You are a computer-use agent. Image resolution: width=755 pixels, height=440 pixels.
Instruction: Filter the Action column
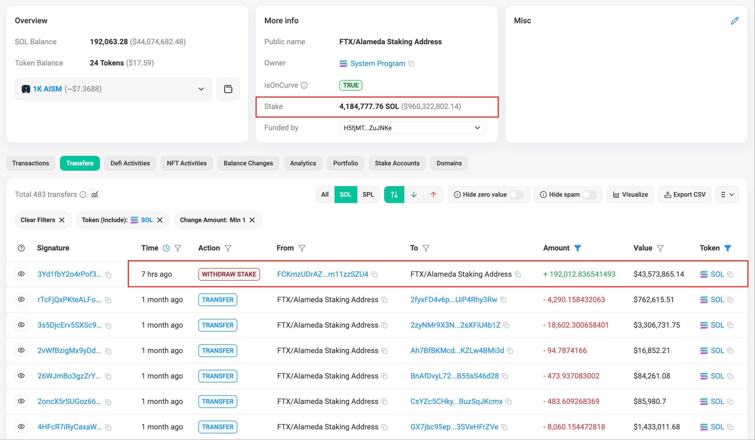pos(228,248)
